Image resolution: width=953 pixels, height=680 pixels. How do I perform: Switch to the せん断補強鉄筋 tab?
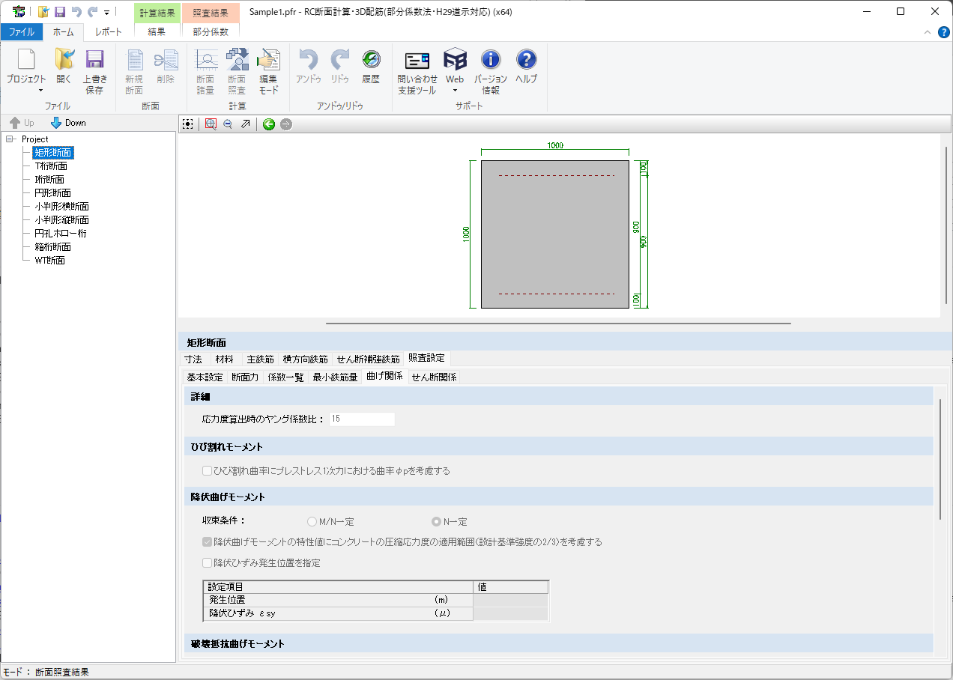click(x=368, y=359)
